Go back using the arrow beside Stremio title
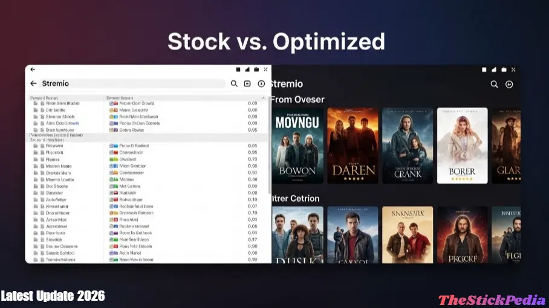 click(34, 83)
